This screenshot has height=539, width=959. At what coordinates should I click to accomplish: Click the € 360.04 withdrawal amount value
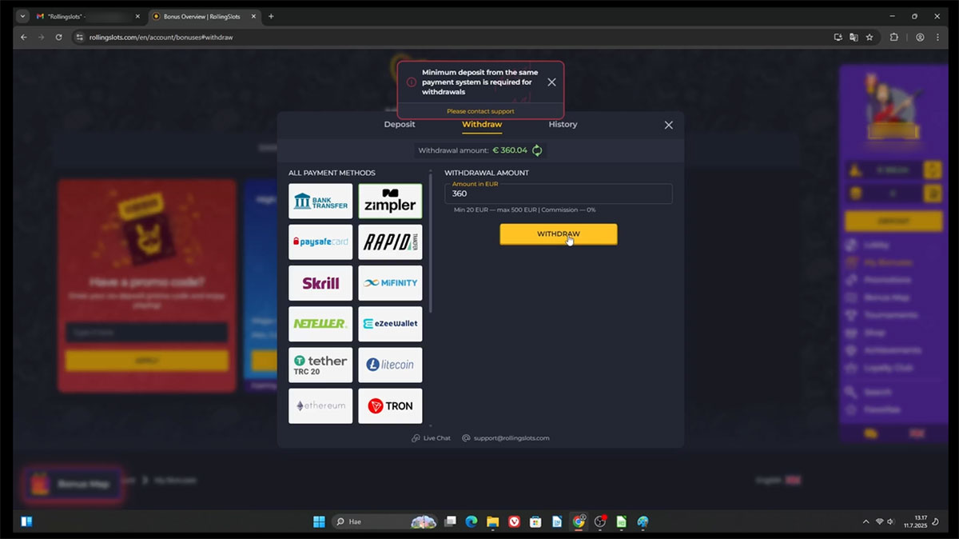point(510,150)
